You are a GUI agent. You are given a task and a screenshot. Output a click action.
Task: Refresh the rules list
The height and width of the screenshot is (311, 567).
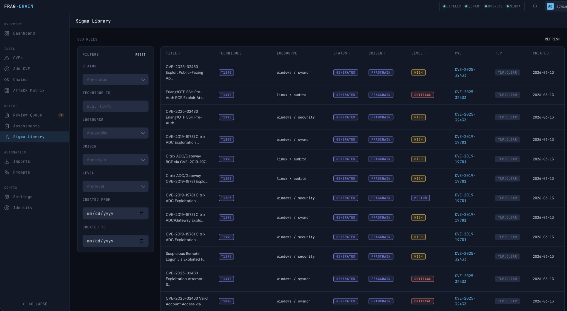click(x=552, y=39)
